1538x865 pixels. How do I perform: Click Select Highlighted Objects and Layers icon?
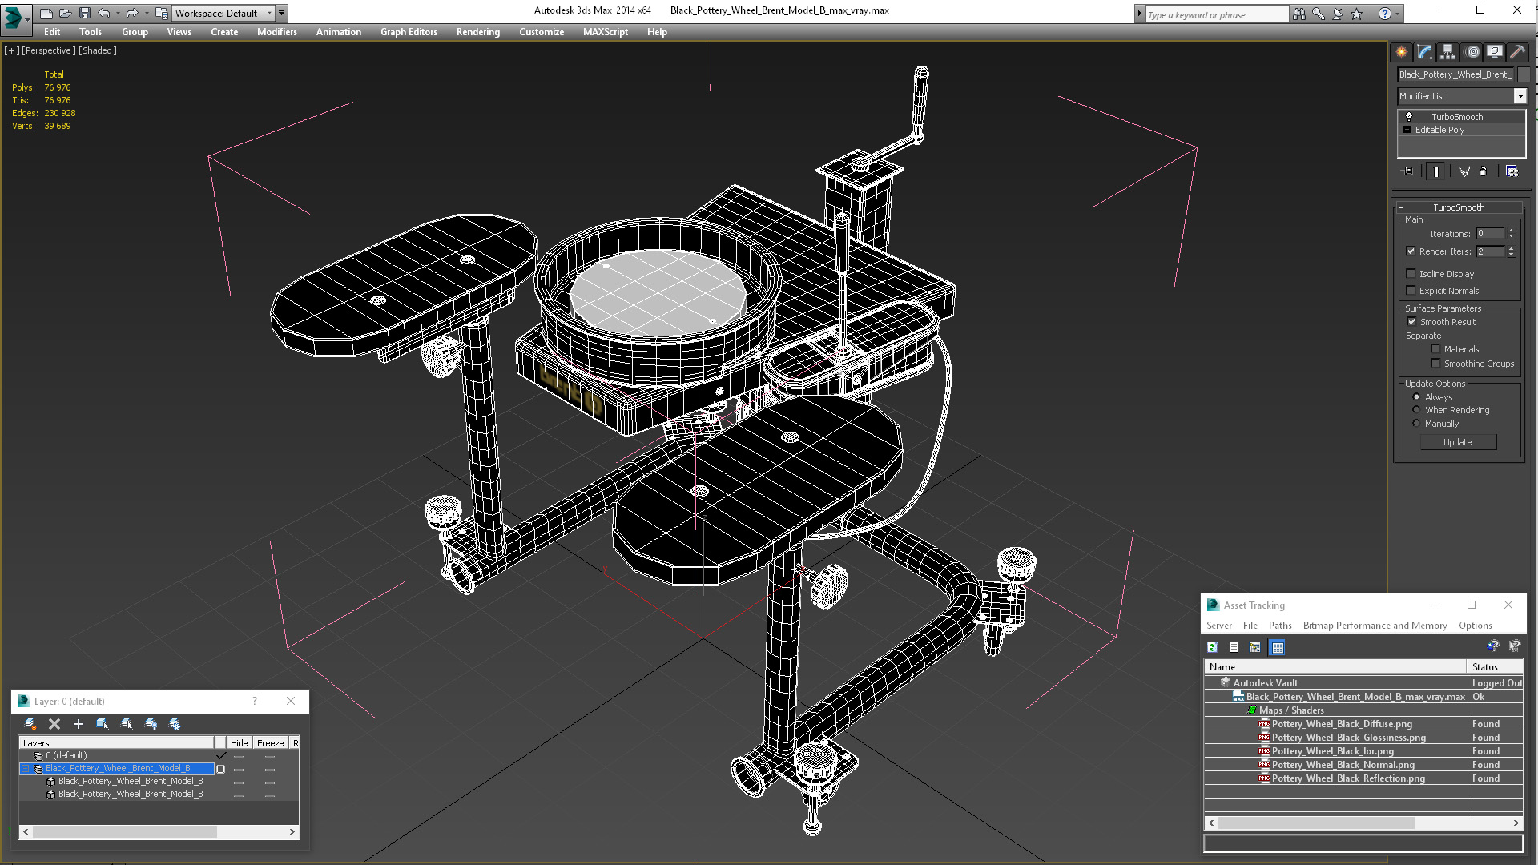pyautogui.click(x=103, y=724)
